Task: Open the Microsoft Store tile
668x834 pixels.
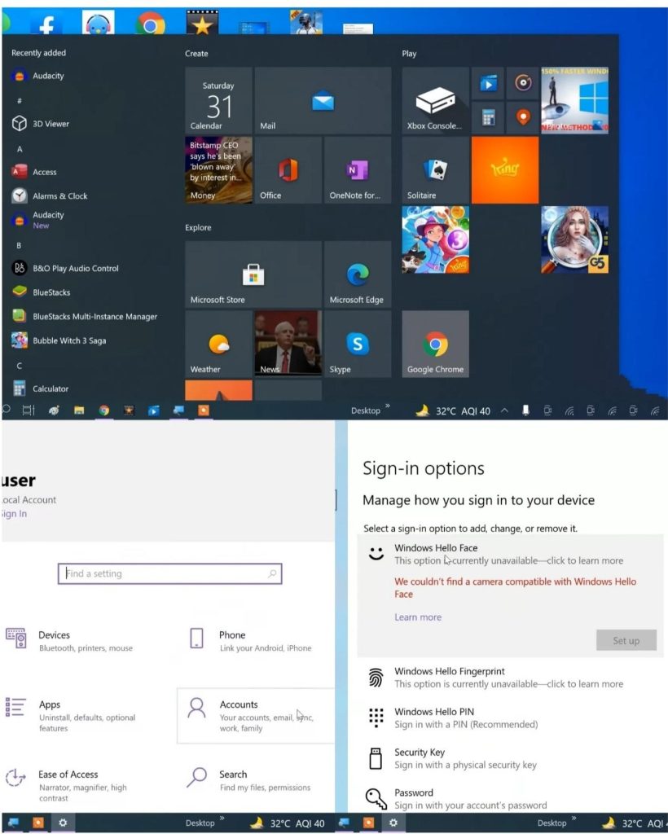Action: coord(253,274)
